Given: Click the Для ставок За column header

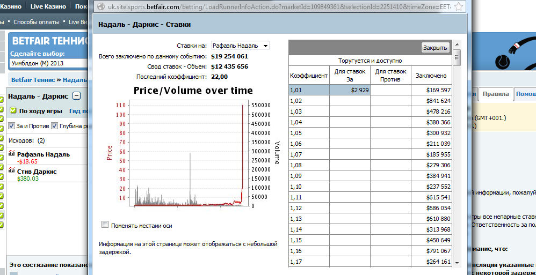Looking at the screenshot, I should coord(350,75).
